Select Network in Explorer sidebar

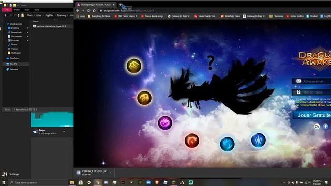point(14,69)
